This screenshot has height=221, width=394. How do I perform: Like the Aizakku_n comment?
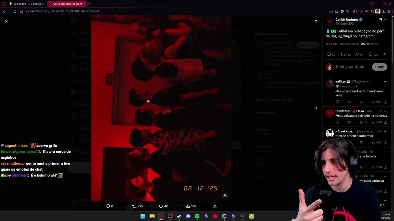[362, 142]
